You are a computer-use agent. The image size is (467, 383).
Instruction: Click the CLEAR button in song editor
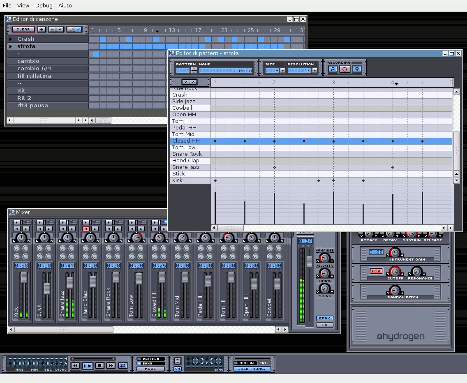click(x=23, y=30)
